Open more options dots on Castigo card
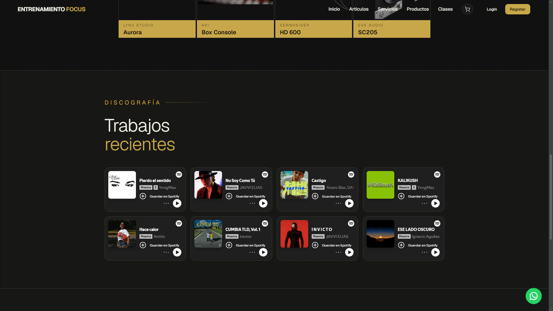The width and height of the screenshot is (553, 311). (338, 203)
